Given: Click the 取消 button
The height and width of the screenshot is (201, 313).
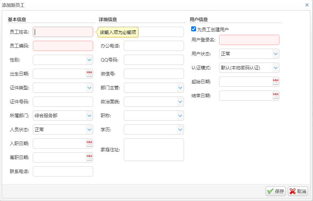Looking at the screenshot, I should click(298, 191).
